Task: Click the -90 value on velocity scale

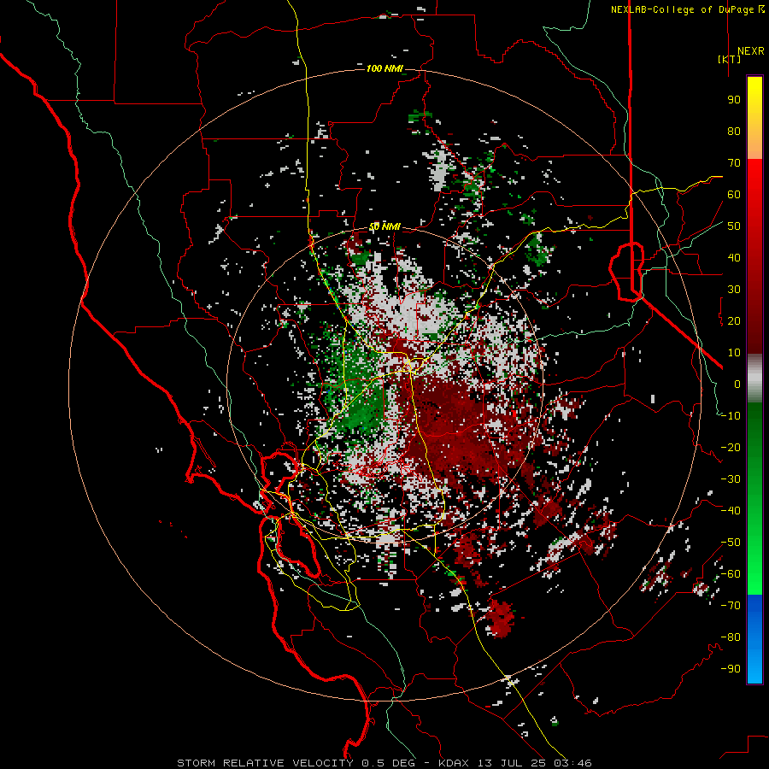Action: [731, 669]
